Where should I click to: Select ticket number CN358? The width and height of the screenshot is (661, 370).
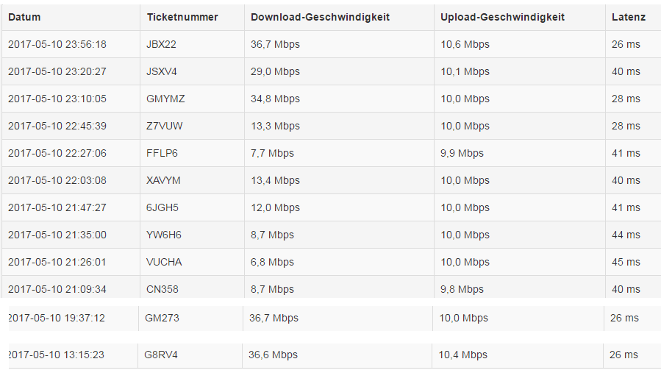coord(162,289)
